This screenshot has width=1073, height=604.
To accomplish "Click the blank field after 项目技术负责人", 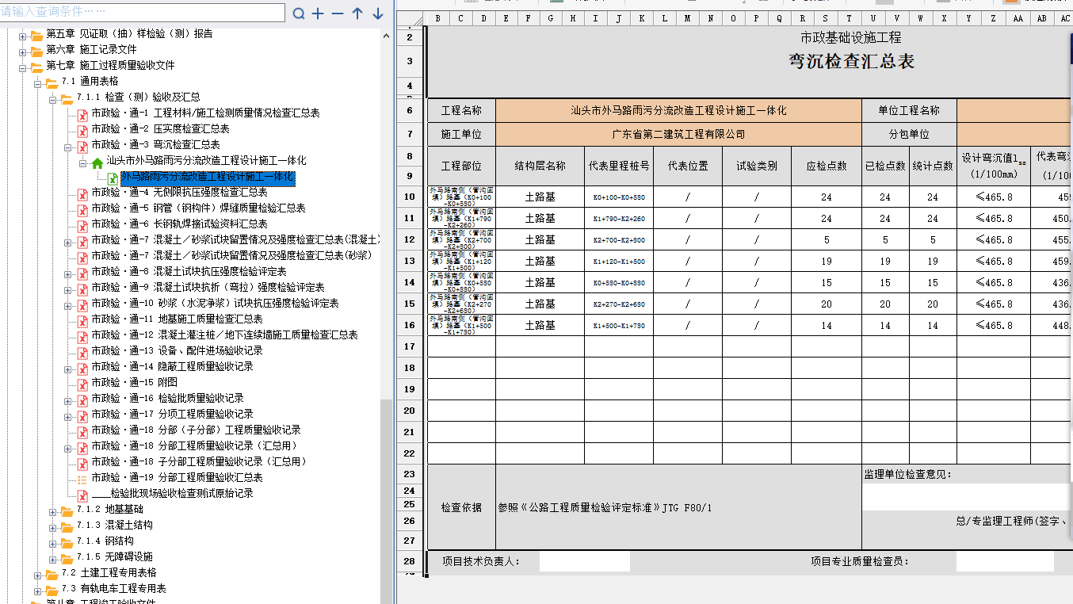I will [584, 562].
